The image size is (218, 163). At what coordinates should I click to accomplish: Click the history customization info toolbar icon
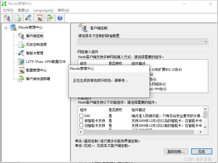[x=18, y=18]
